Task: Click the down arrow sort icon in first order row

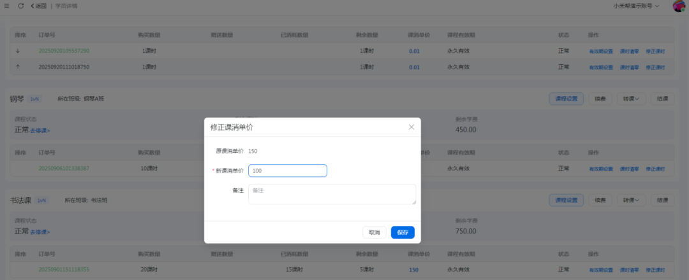Action: point(18,51)
